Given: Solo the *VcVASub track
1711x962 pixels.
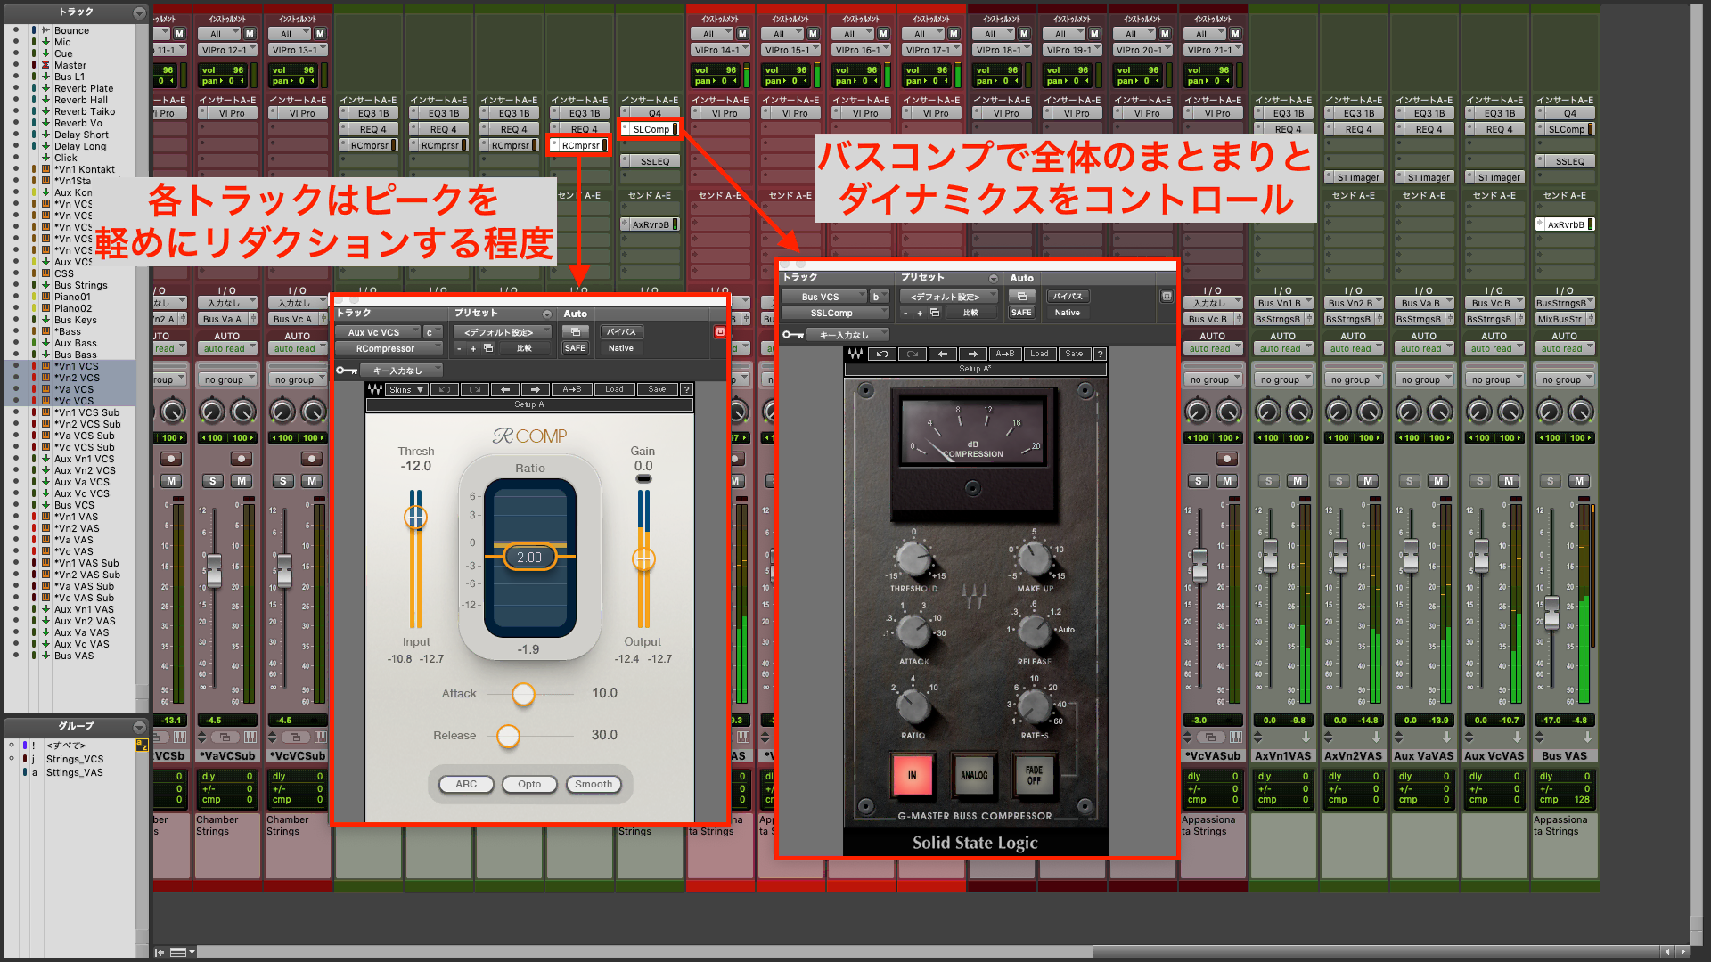Looking at the screenshot, I should click(x=1199, y=481).
